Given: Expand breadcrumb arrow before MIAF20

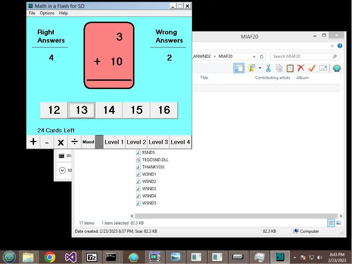Looking at the screenshot, I should point(214,56).
